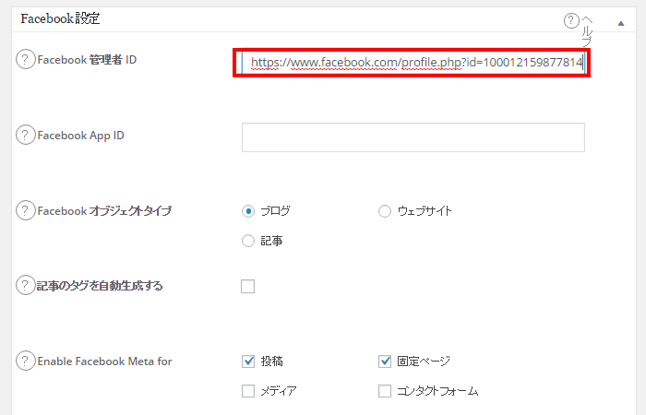The image size is (646, 415).
Task: Check the メディア checkbox
Action: (248, 391)
